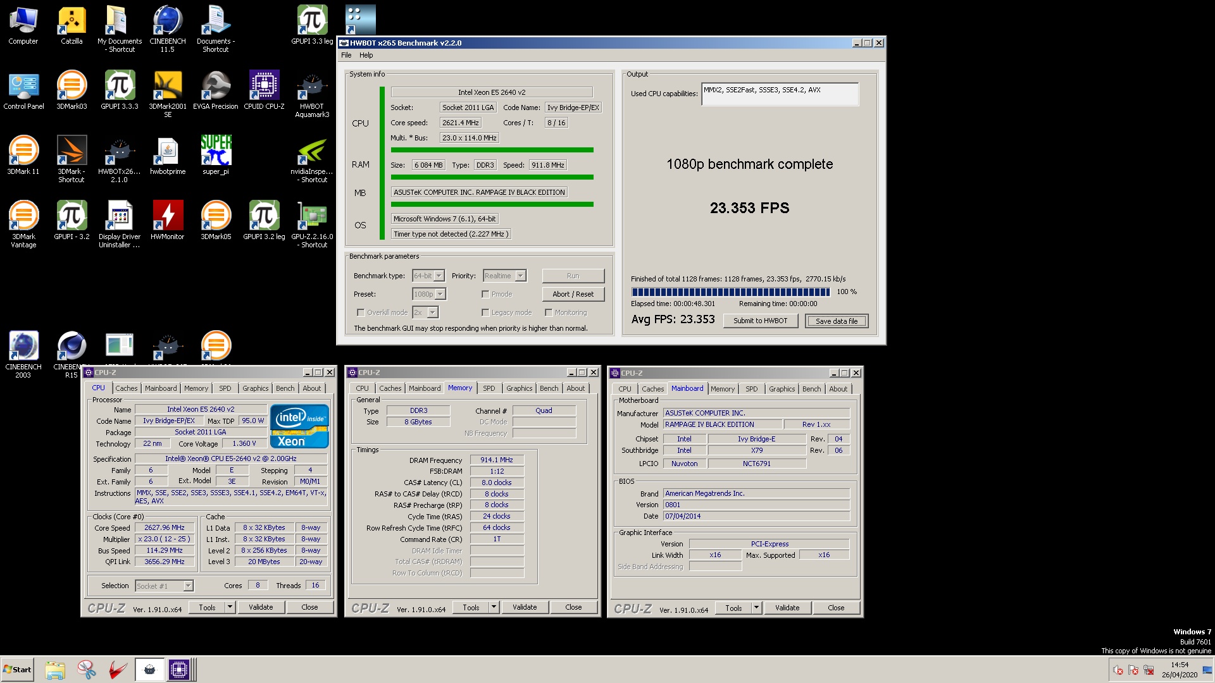Click Submit to HWBOT button
The image size is (1215, 683).
pos(760,321)
